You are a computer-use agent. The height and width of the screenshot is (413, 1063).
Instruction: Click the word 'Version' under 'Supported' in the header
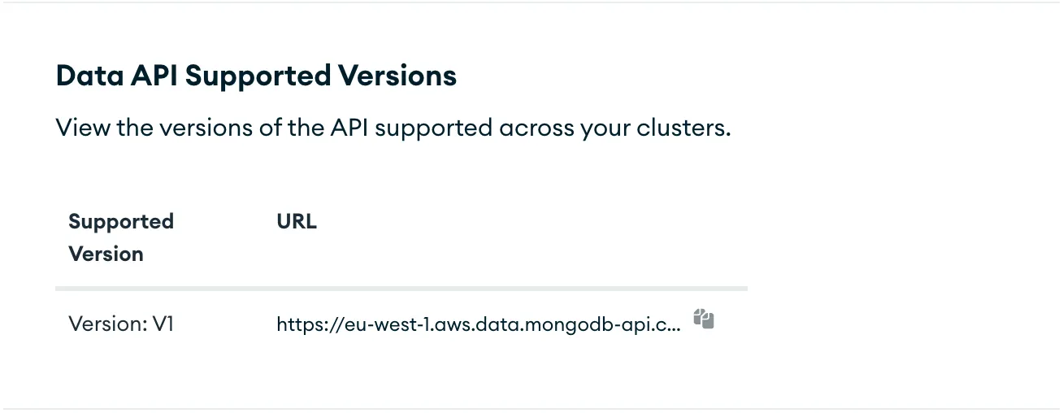(106, 254)
